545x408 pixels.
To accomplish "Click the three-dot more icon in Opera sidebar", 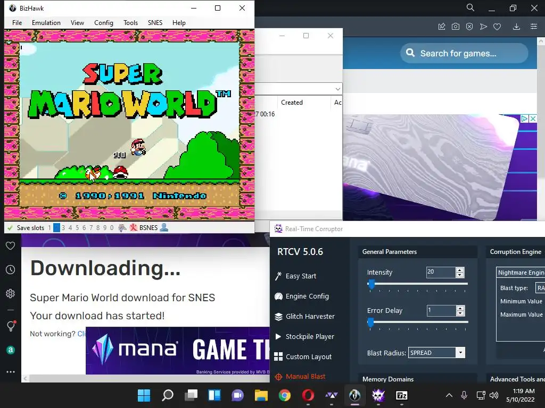I will click(11, 372).
